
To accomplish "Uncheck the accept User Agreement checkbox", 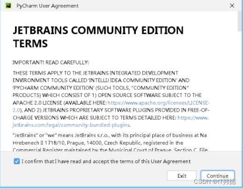I will [x=17, y=161].
